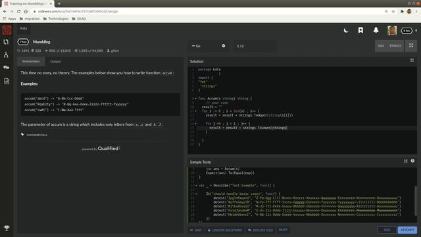Toggle dark mode moon icon
Viewport: 421px width, 237px height.
(346, 30)
